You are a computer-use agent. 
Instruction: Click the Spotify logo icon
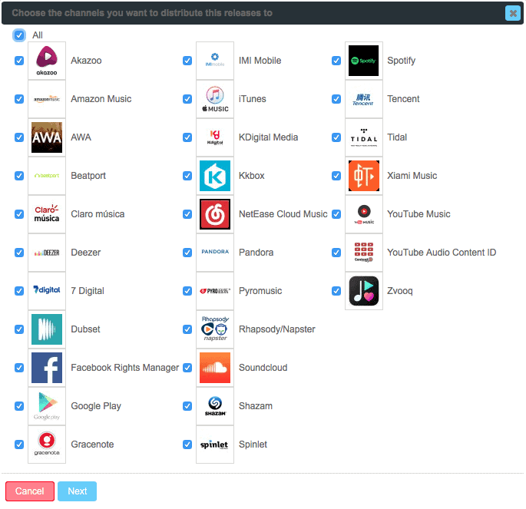click(363, 61)
